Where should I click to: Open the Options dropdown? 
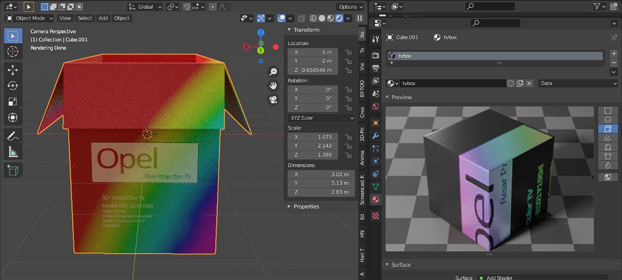click(351, 7)
